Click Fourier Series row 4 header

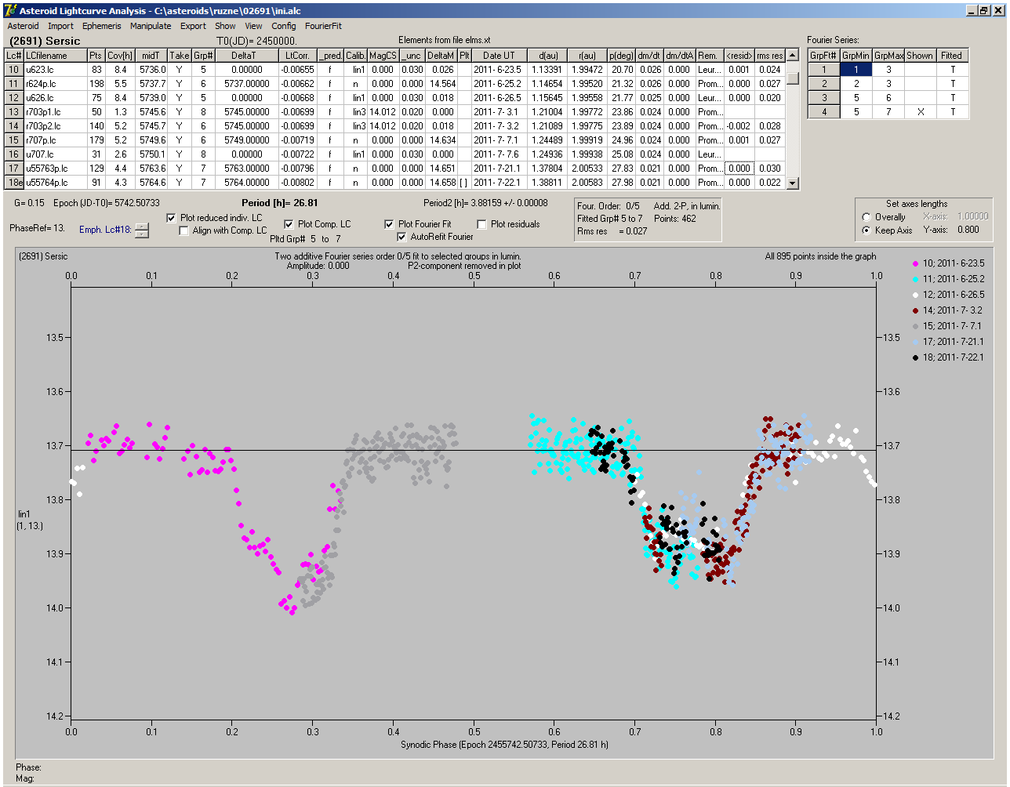[824, 112]
